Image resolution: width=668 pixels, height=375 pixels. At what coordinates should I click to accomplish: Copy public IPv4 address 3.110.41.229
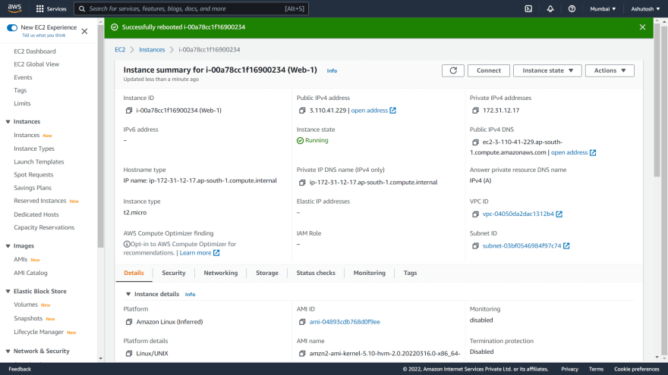(x=302, y=111)
